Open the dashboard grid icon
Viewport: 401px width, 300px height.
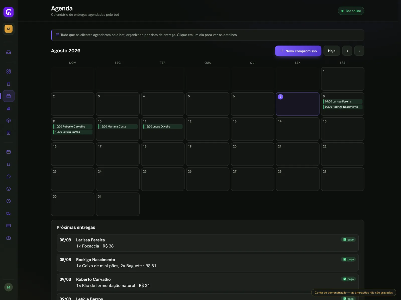coord(9,71)
